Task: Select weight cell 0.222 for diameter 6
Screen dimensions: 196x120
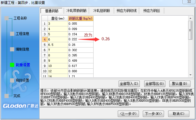Action: coord(81,39)
